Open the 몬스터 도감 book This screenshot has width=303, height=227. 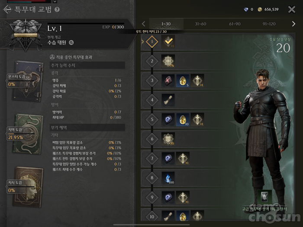(27, 81)
